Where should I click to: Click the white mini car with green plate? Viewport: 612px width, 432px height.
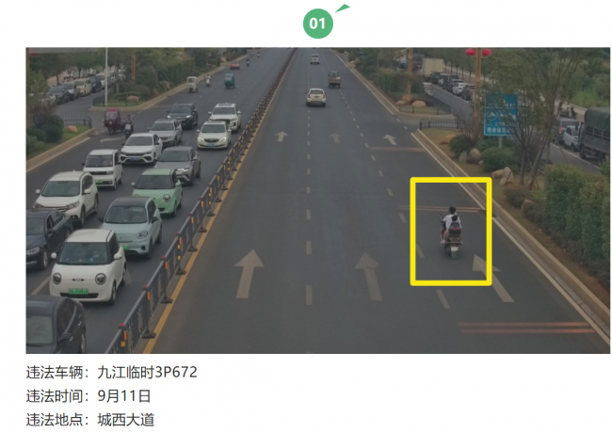coord(89,265)
